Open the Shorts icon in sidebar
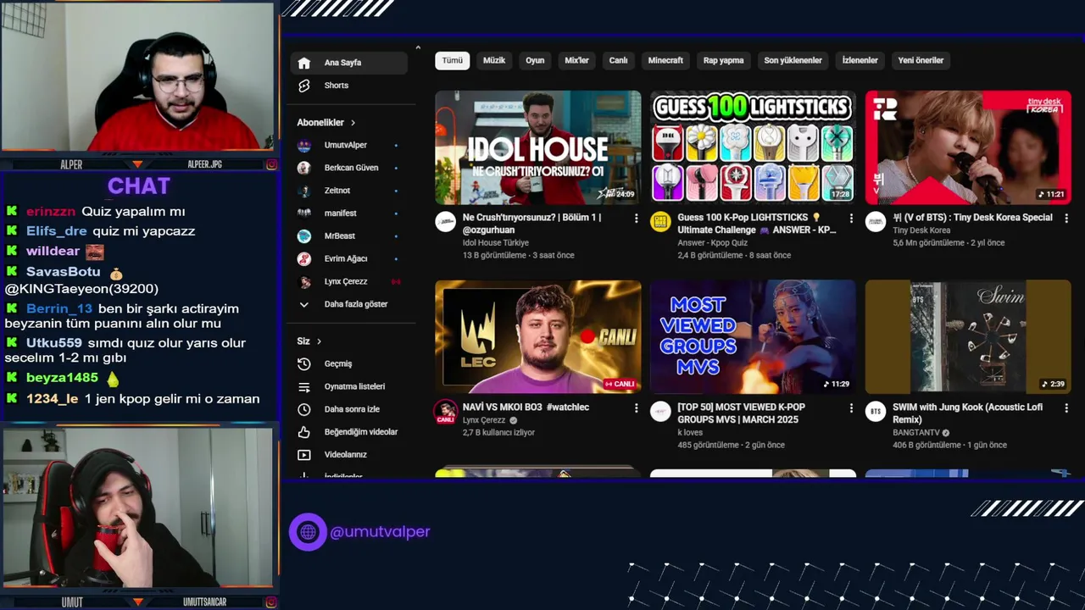The height and width of the screenshot is (610, 1085). [x=304, y=86]
